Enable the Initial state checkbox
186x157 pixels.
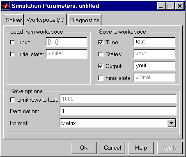(12, 54)
